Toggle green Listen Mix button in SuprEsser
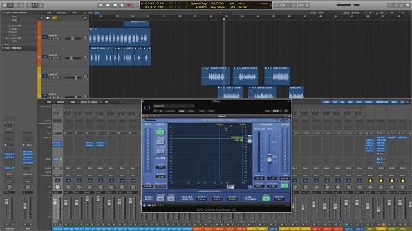Viewport: 412px width, 231px height. pyautogui.click(x=160, y=133)
